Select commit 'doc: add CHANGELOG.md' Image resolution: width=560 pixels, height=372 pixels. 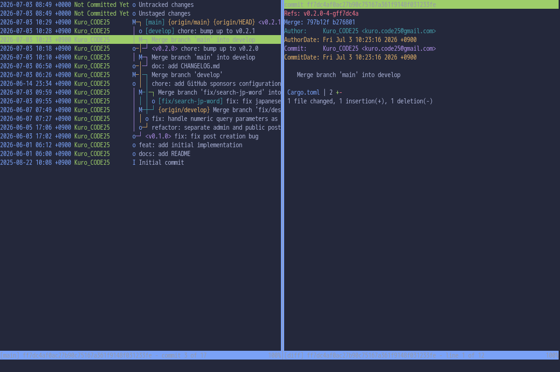[140, 66]
